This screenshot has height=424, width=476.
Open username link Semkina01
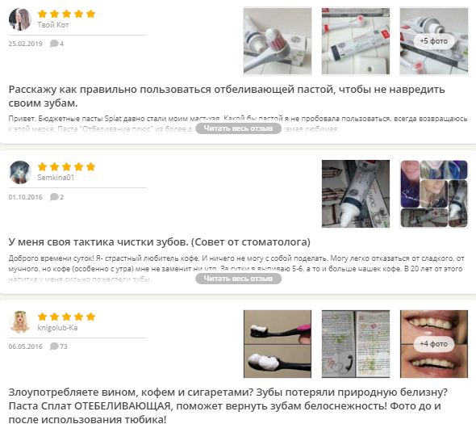pos(56,178)
